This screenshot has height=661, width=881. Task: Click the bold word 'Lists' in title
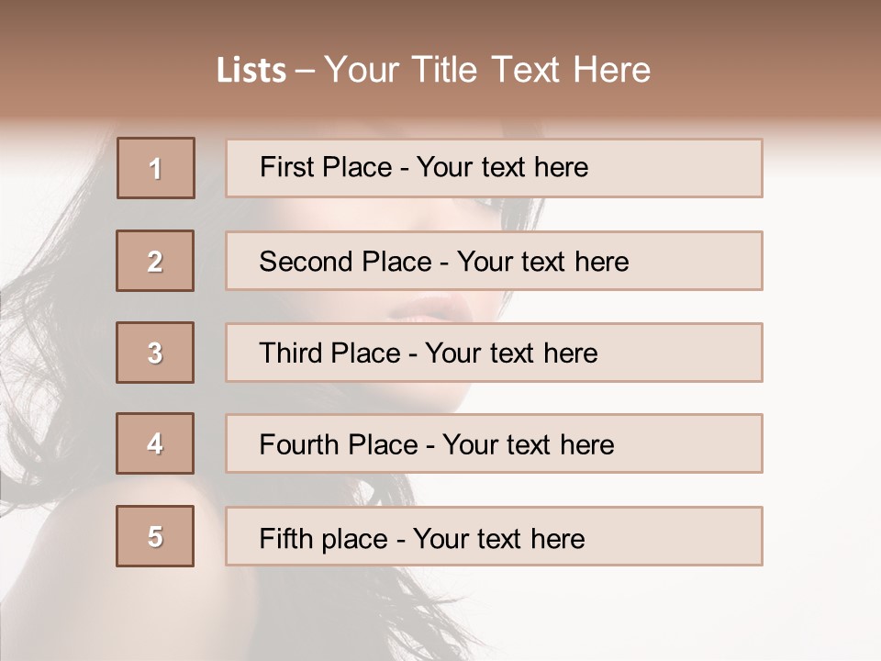pyautogui.click(x=251, y=71)
